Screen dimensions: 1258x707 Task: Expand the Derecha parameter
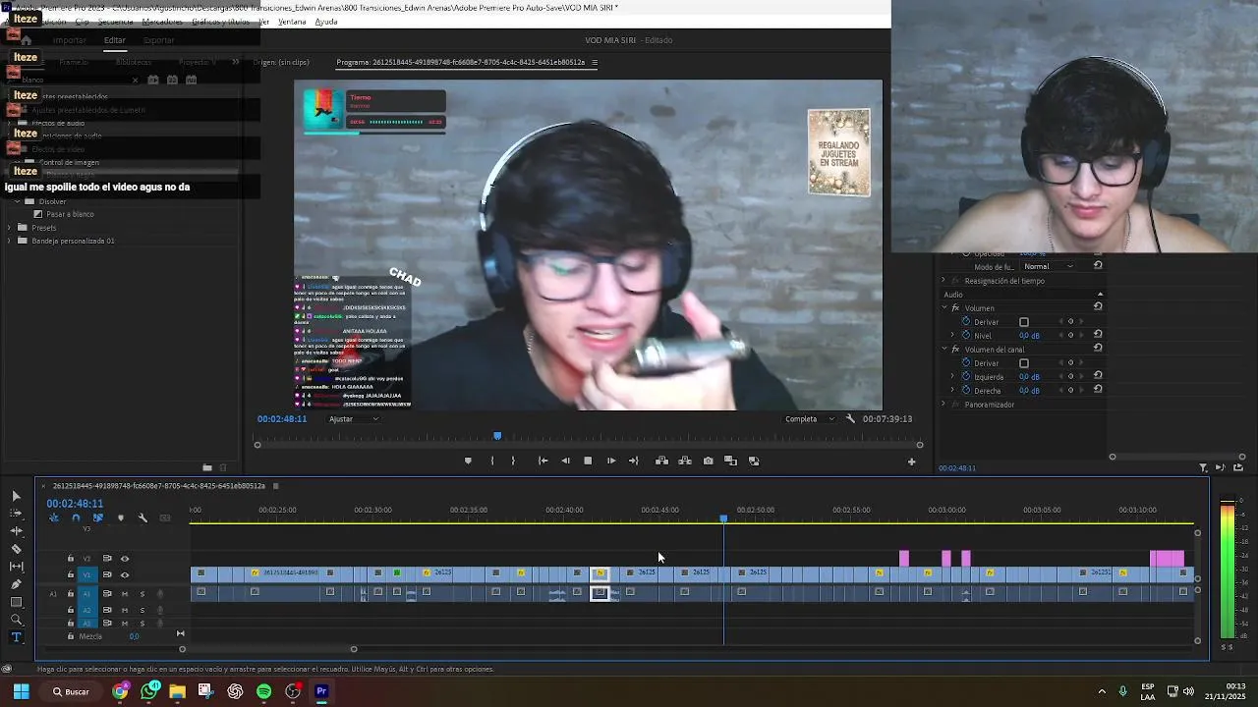tap(952, 391)
